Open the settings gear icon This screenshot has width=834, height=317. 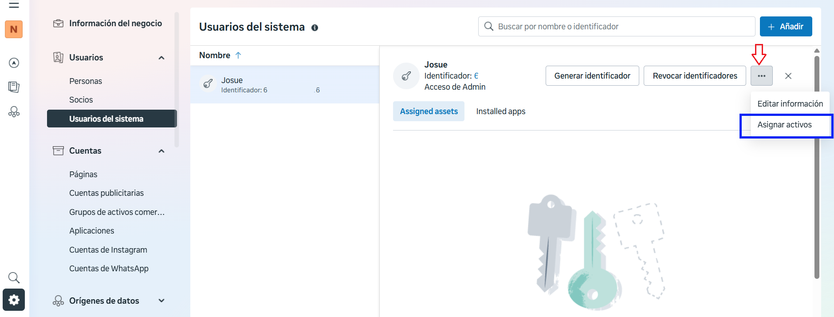coord(14,300)
